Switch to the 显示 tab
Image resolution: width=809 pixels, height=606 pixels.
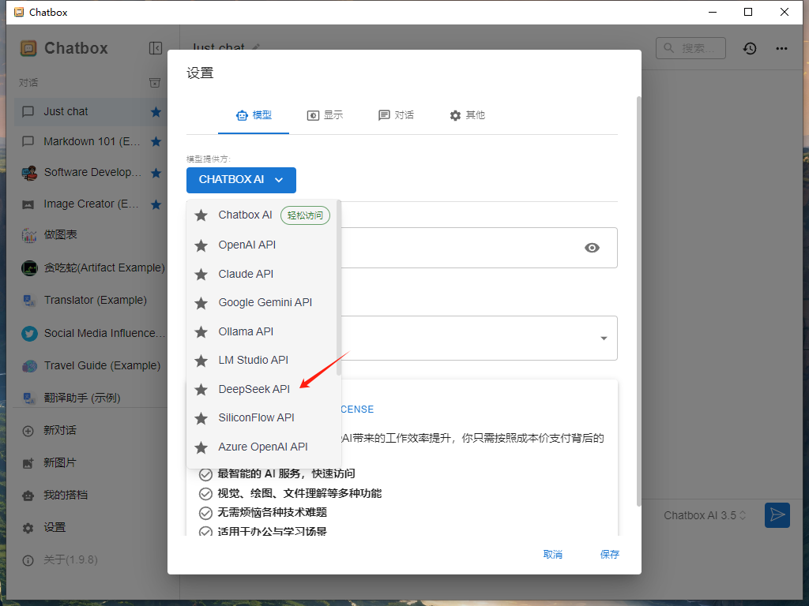click(325, 115)
